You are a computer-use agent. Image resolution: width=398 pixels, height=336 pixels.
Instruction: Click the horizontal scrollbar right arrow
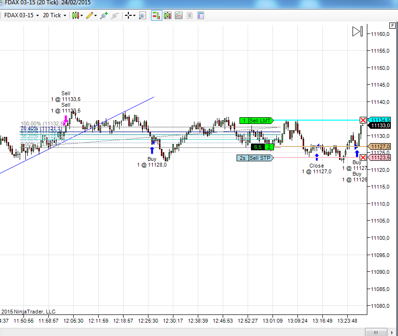[x=392, y=333]
